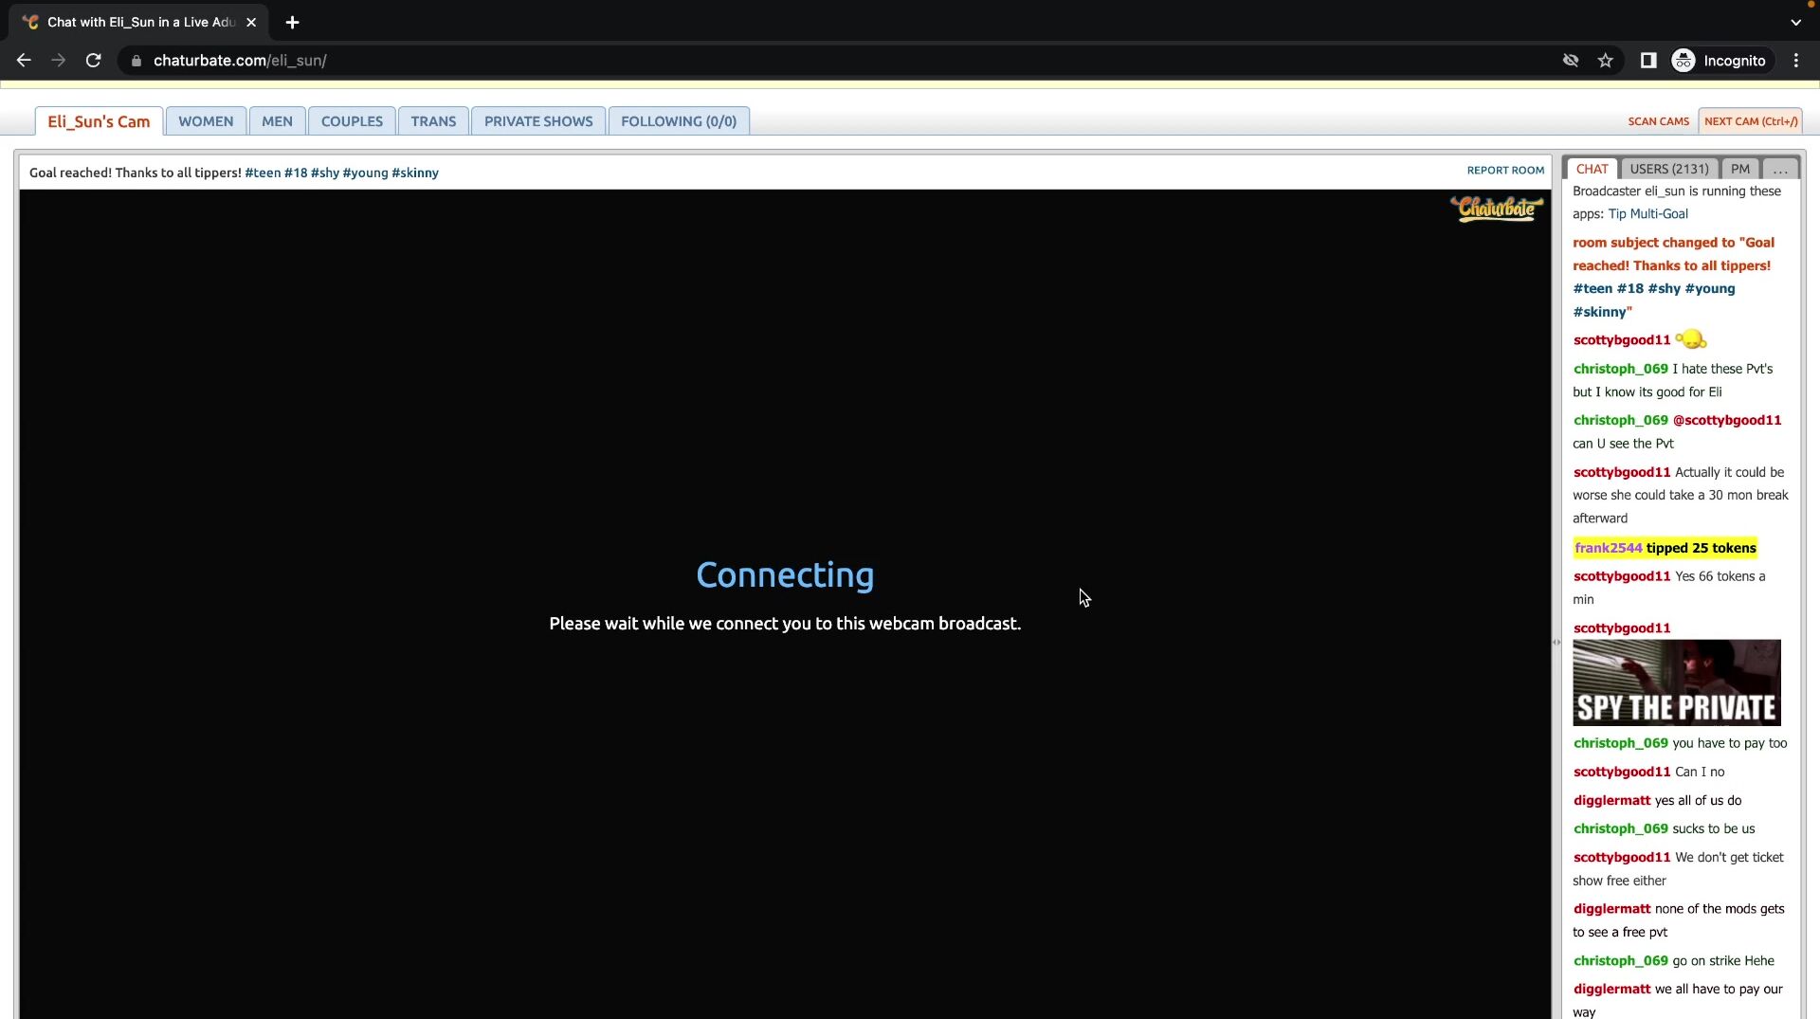
Task: Switch to the USERS (2131) tab
Action: click(1669, 169)
